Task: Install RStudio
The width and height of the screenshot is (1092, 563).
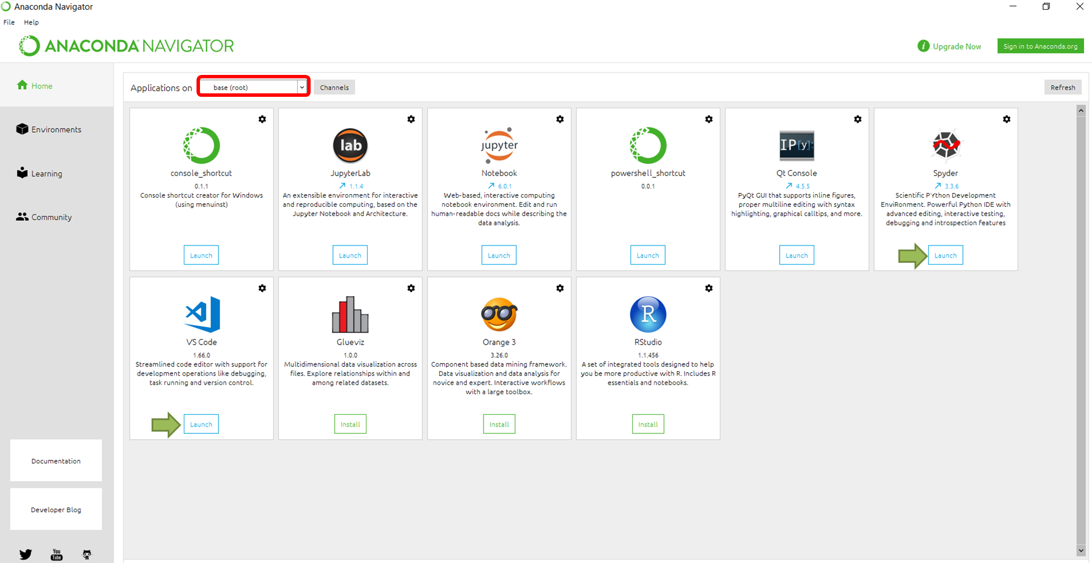Action: pyautogui.click(x=648, y=424)
